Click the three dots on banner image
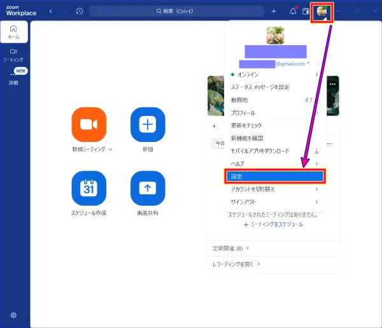This screenshot has height=328, width=382. tap(332, 84)
